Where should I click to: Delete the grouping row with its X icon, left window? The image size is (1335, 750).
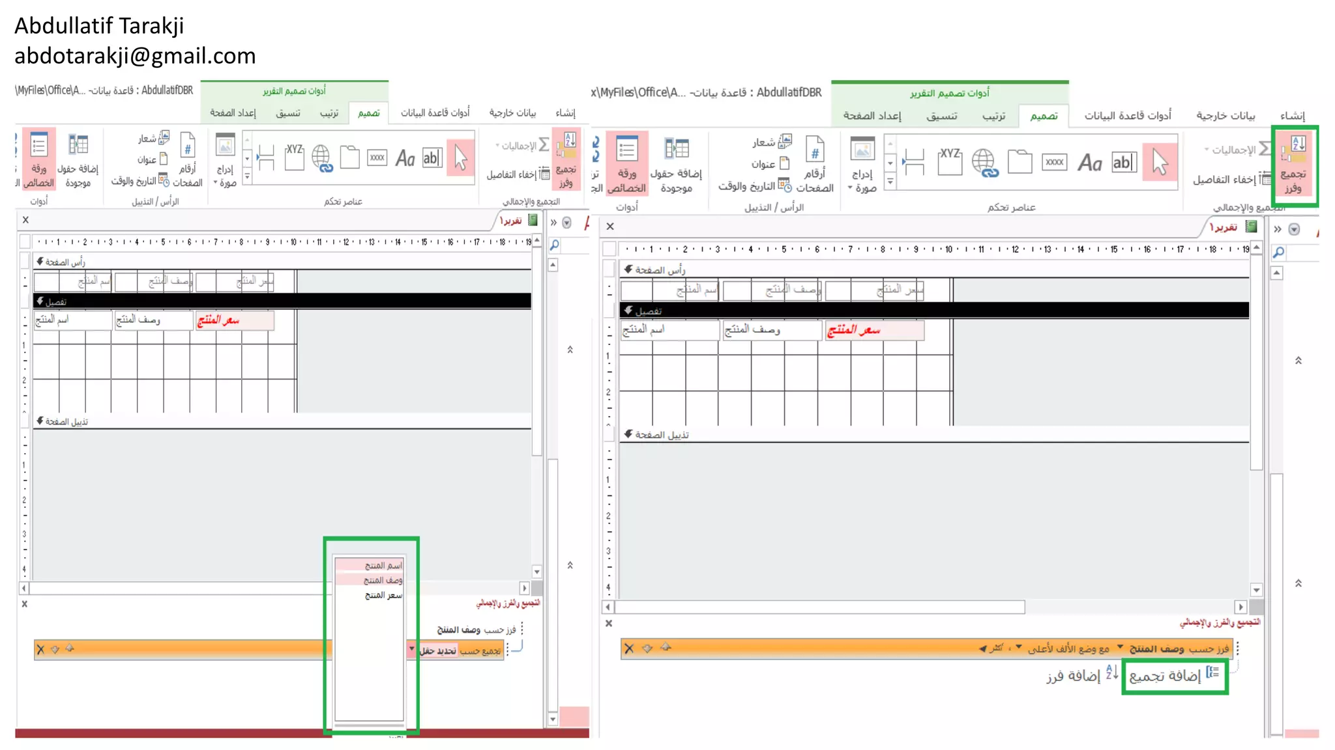(41, 649)
